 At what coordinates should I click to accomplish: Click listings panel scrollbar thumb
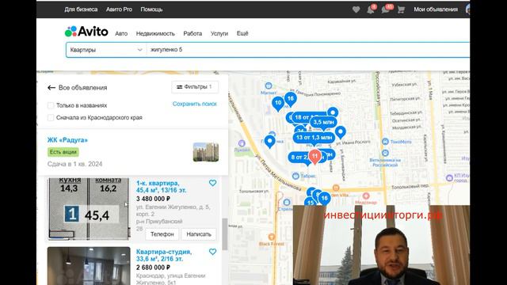(x=224, y=234)
